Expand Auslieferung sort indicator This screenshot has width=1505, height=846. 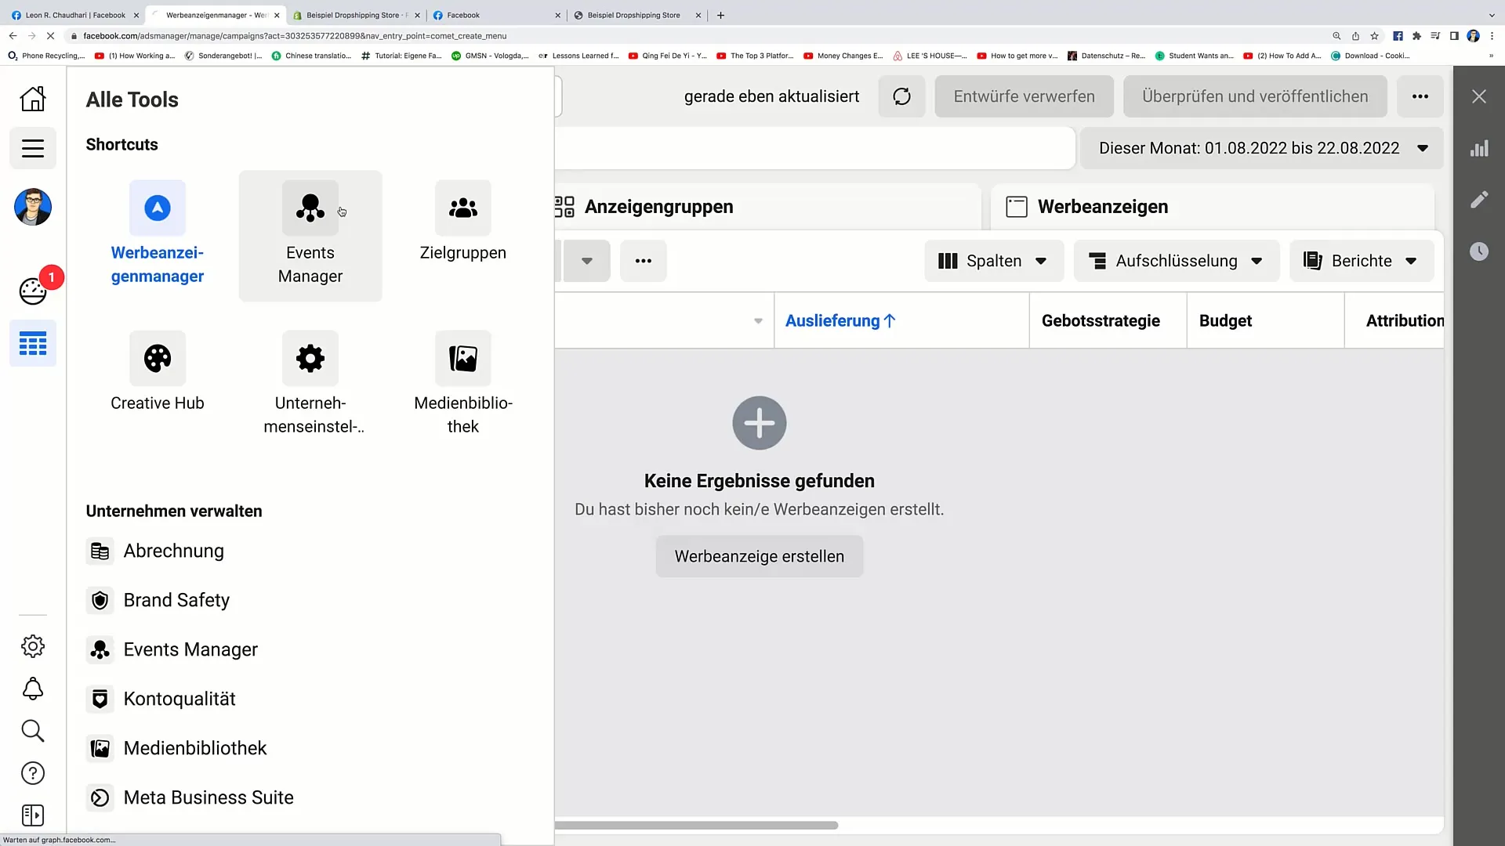(891, 320)
